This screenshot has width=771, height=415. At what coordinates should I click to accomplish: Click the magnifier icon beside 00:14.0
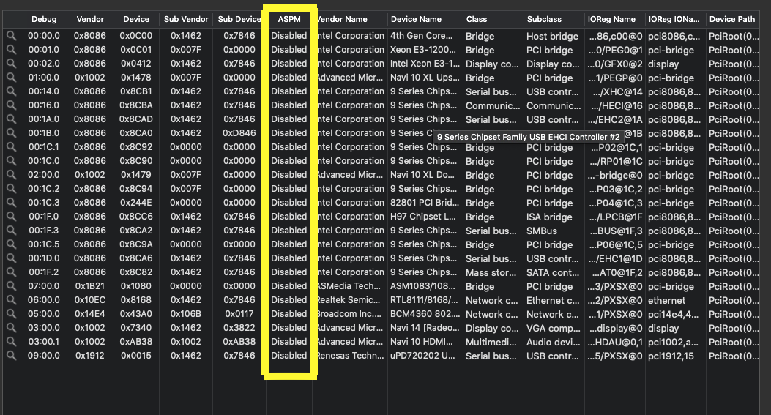pos(11,91)
